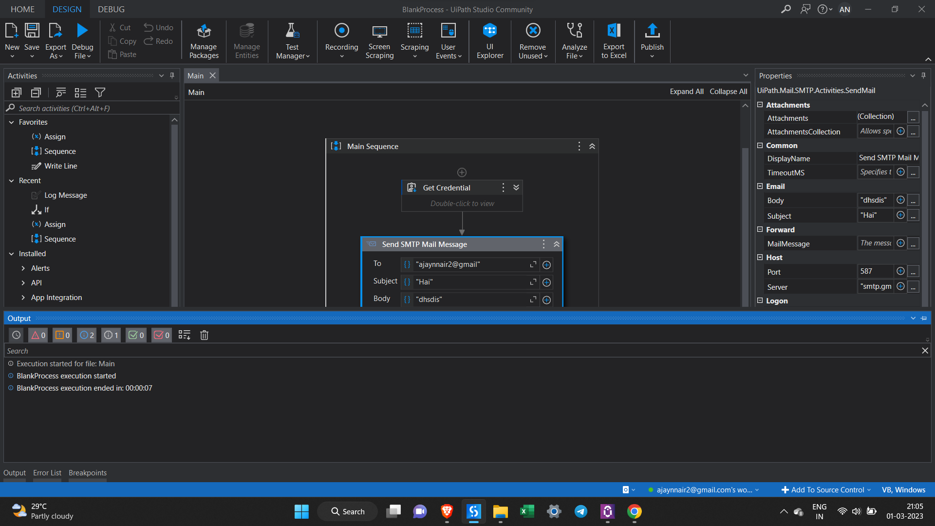Collapse the Host property group
This screenshot has width=935, height=526.
[760, 257]
